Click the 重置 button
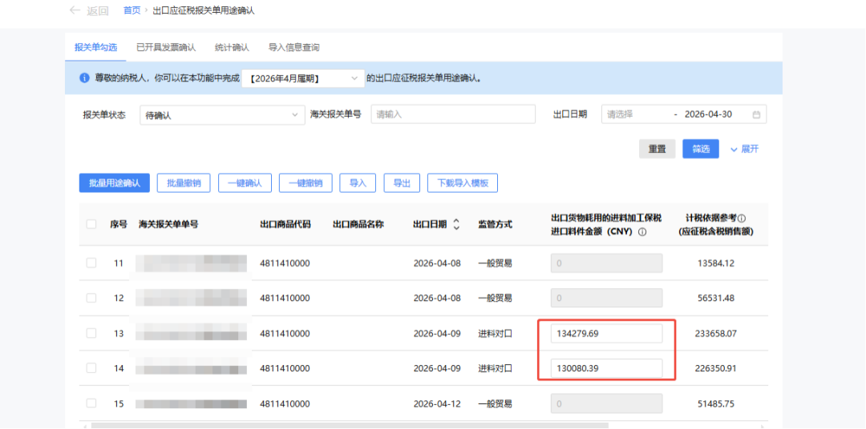This screenshot has width=866, height=429. (658, 149)
